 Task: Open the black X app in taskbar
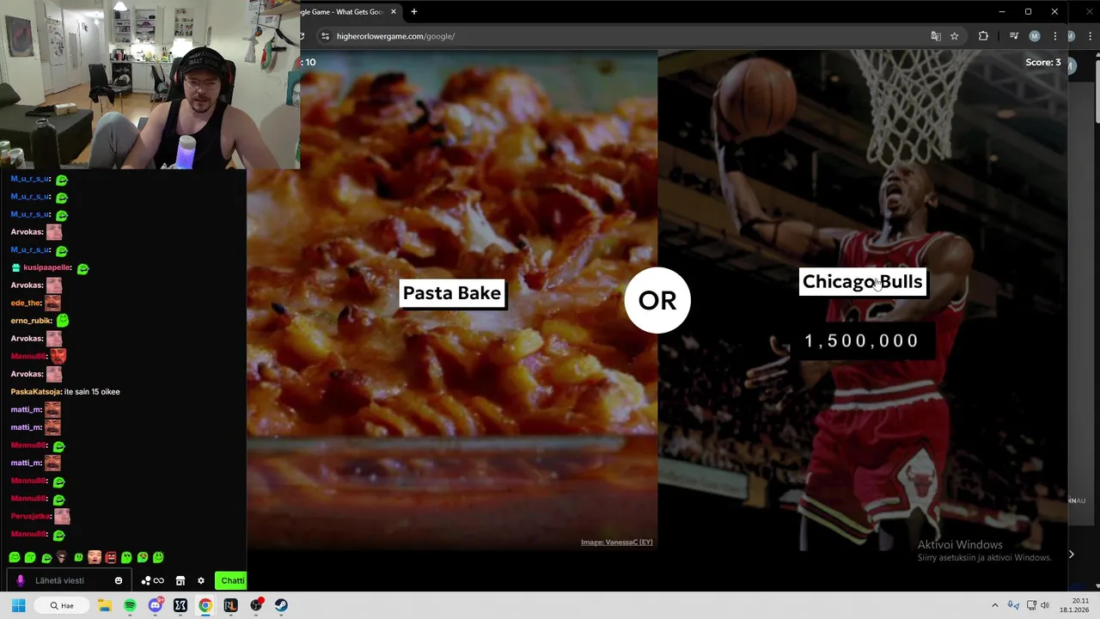coord(180,605)
